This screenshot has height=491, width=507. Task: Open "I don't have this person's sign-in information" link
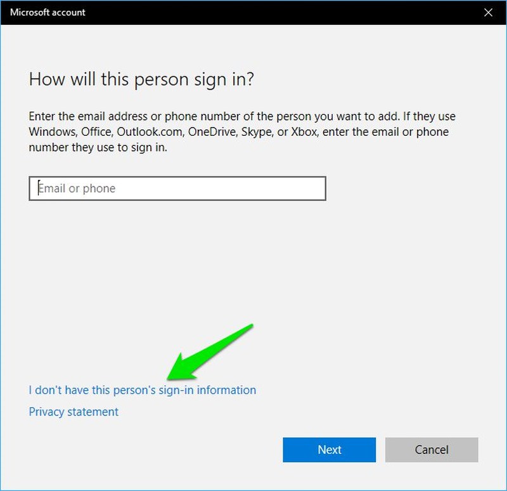click(142, 390)
